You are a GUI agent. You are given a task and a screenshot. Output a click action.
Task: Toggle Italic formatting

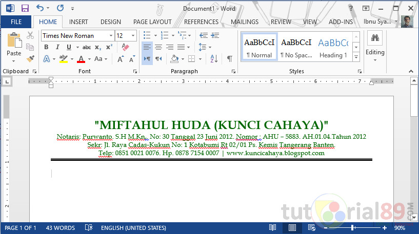coord(57,47)
